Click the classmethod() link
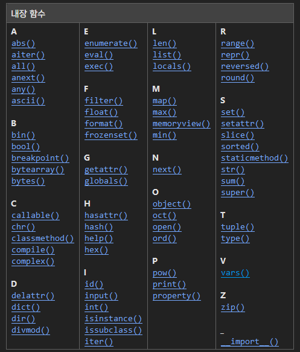The image size is (300, 352). (x=43, y=238)
